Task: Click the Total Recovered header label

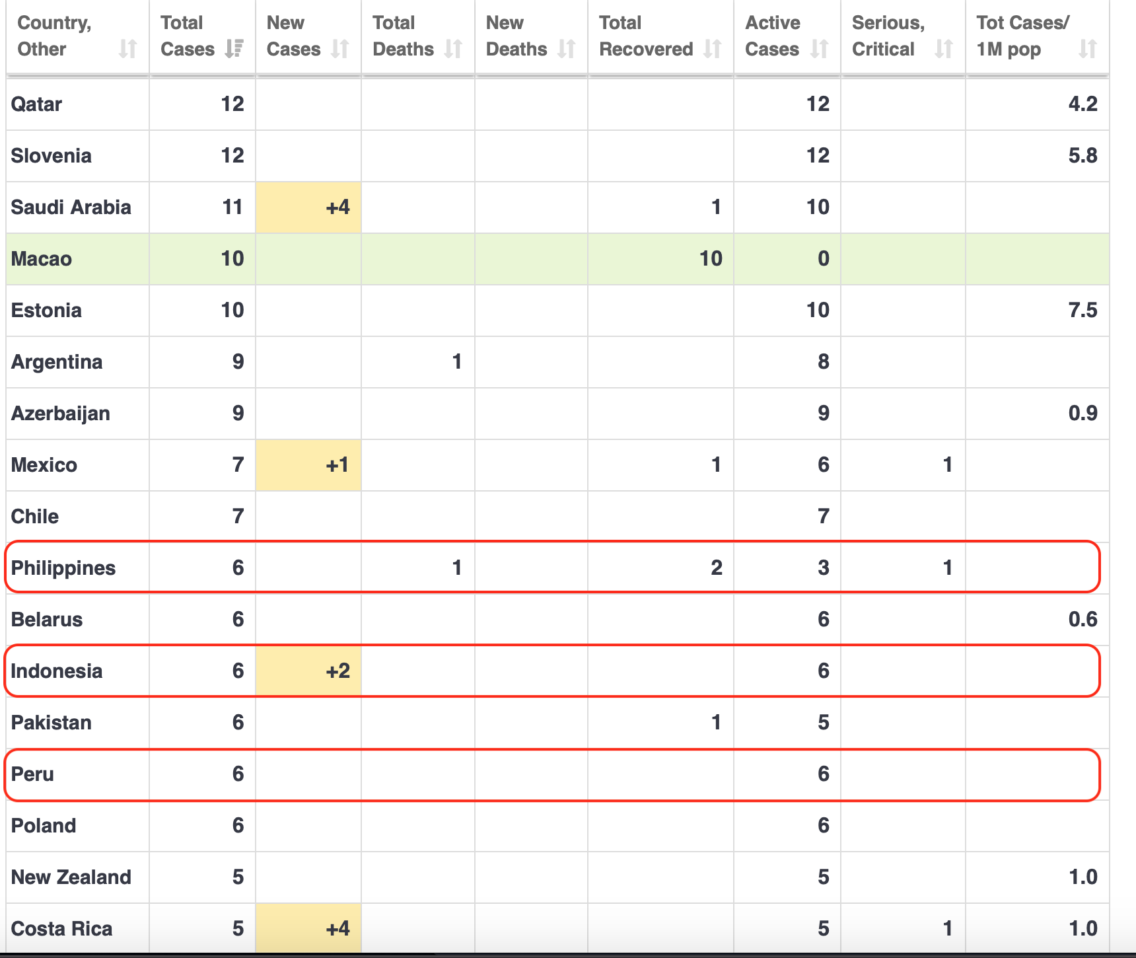Action: (646, 36)
